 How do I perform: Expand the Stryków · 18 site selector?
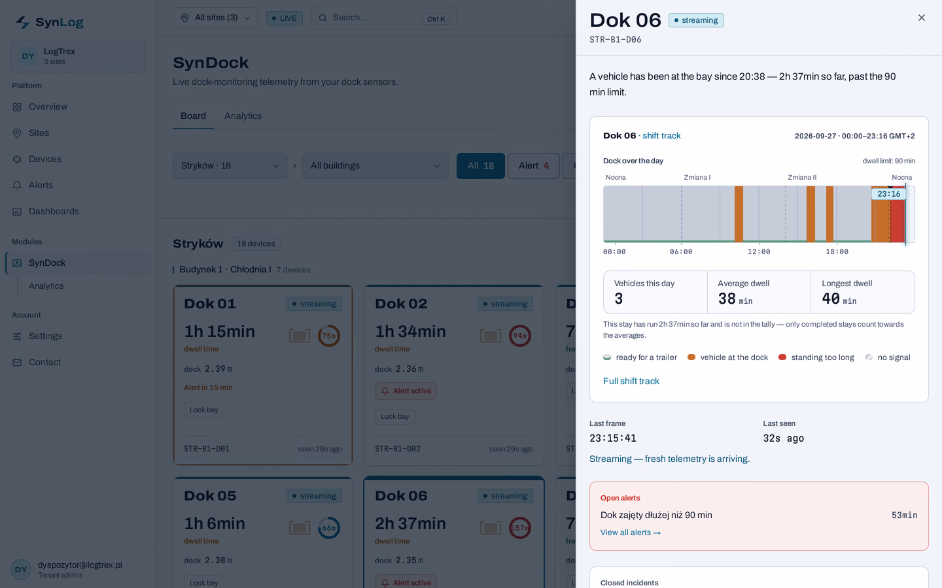230,166
